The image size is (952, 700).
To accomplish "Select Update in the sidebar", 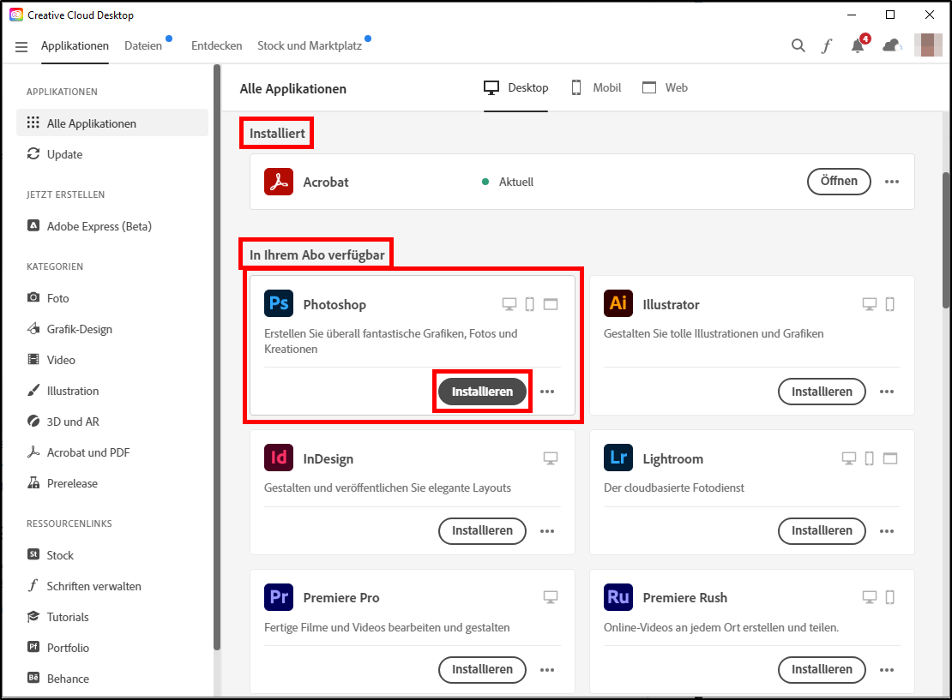I will tap(64, 154).
